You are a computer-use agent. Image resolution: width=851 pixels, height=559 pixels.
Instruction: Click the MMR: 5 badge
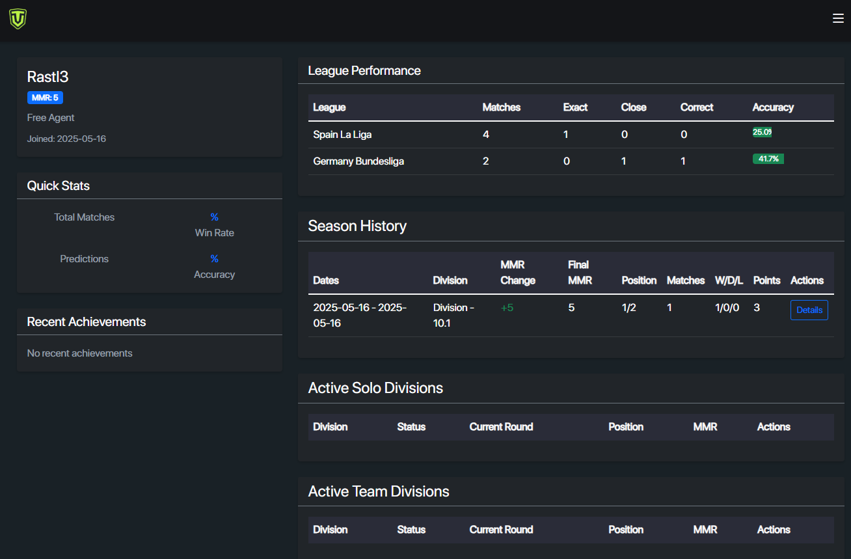(45, 98)
